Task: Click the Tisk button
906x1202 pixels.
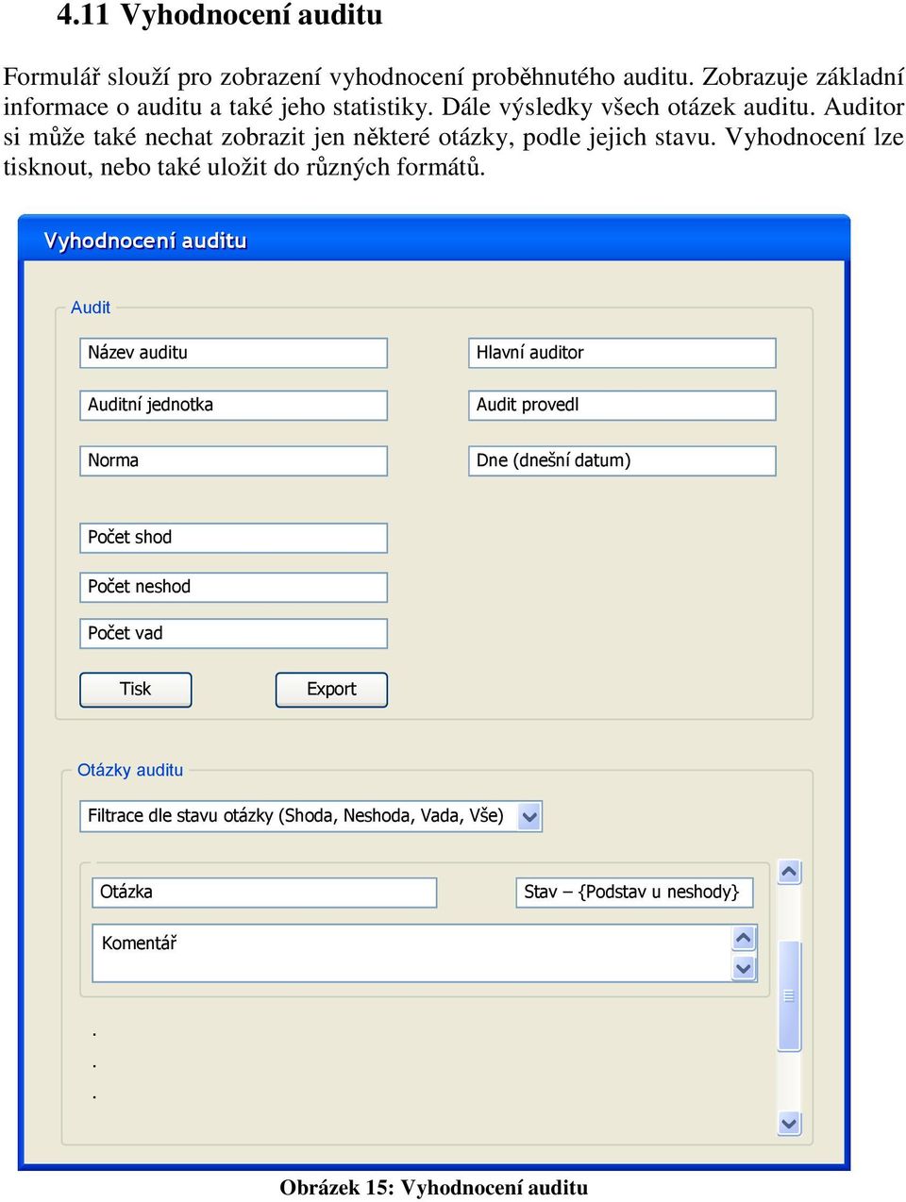Action: pos(136,690)
